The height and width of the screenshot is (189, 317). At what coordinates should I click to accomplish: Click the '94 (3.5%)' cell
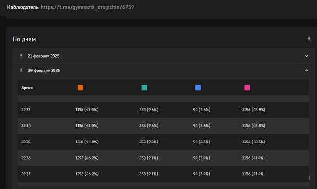click(201, 142)
